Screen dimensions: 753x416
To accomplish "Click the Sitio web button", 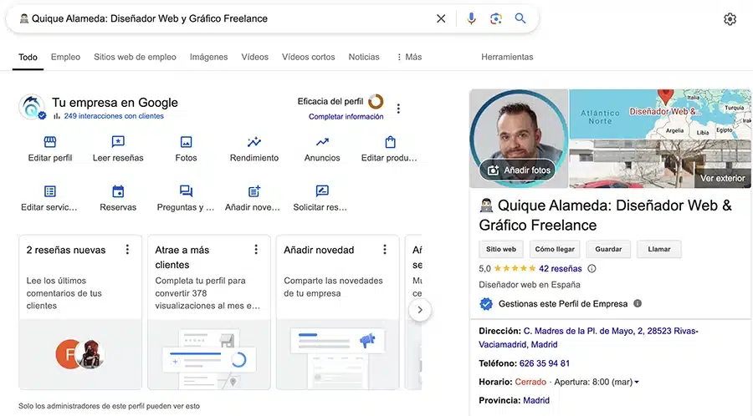I will click(x=501, y=249).
